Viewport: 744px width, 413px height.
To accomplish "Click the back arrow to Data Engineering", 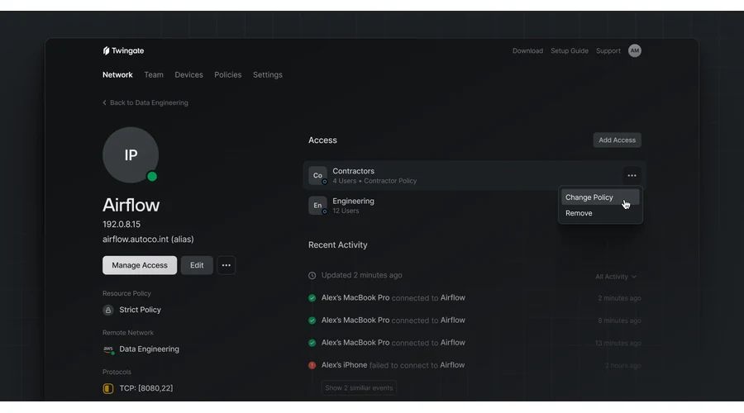I will [104, 102].
